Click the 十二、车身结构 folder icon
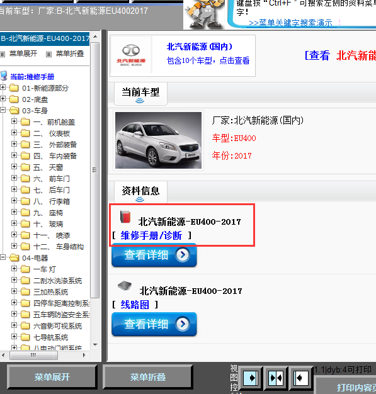The height and width of the screenshot is (394, 376). (x=25, y=247)
